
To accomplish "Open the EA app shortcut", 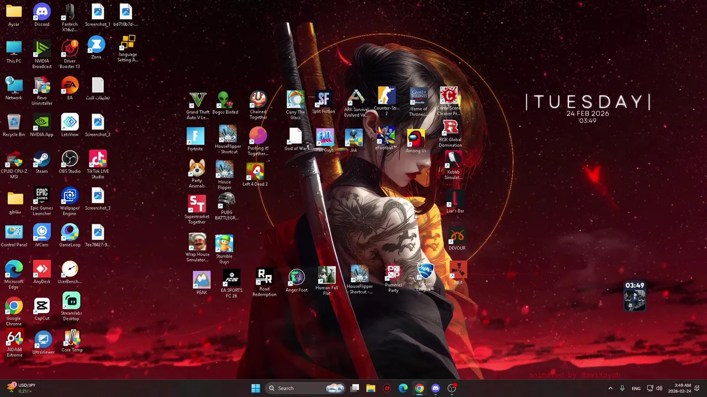I will tap(70, 88).
